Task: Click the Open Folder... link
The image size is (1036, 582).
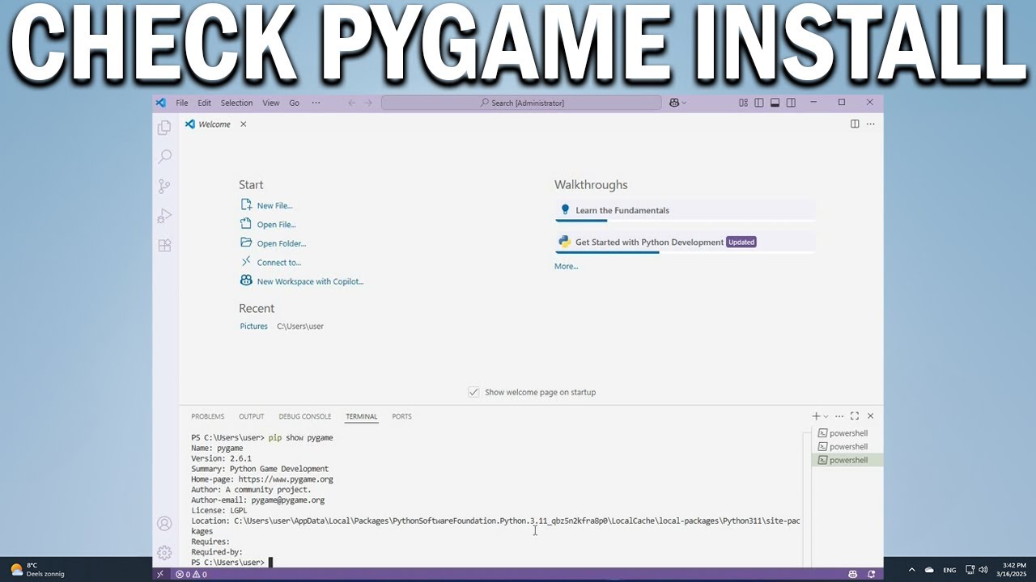Action: [x=281, y=243]
